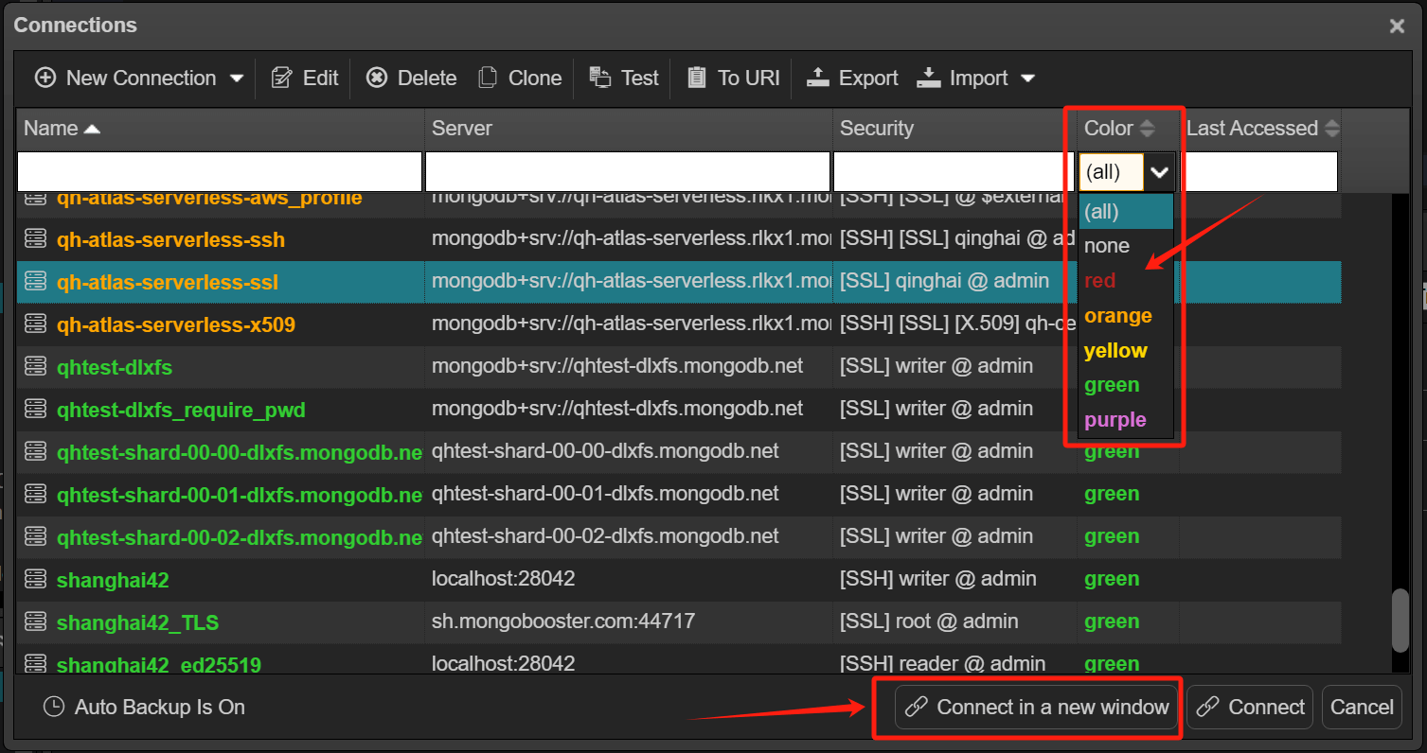
Task: Test the selected connection
Action: point(623,78)
